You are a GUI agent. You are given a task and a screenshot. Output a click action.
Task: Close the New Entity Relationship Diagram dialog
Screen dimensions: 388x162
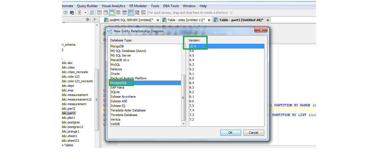tap(261, 30)
